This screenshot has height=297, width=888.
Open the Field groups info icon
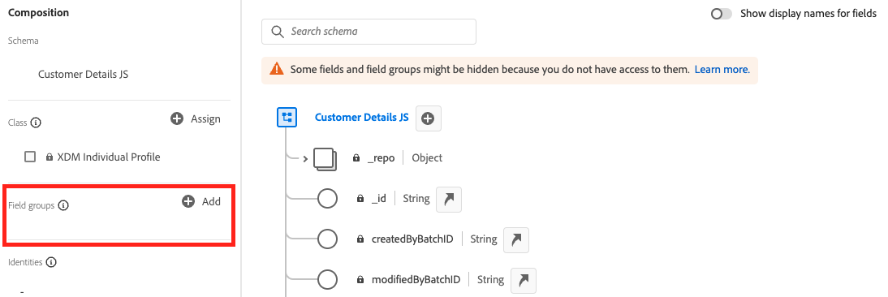tap(63, 205)
